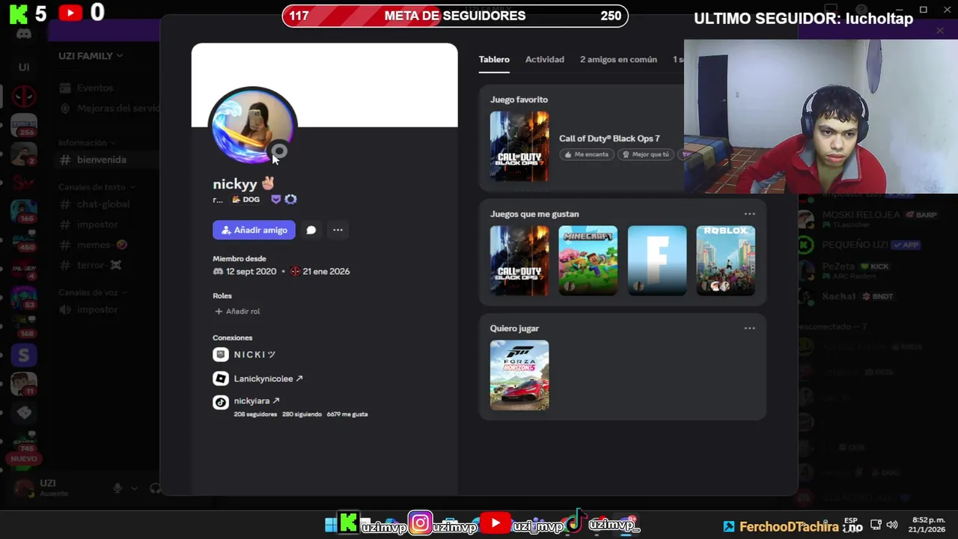Toggle microphone mute in user panel
958x539 pixels.
118,488
